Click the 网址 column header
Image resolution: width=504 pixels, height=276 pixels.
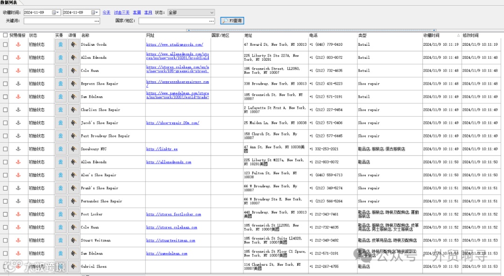(178, 35)
